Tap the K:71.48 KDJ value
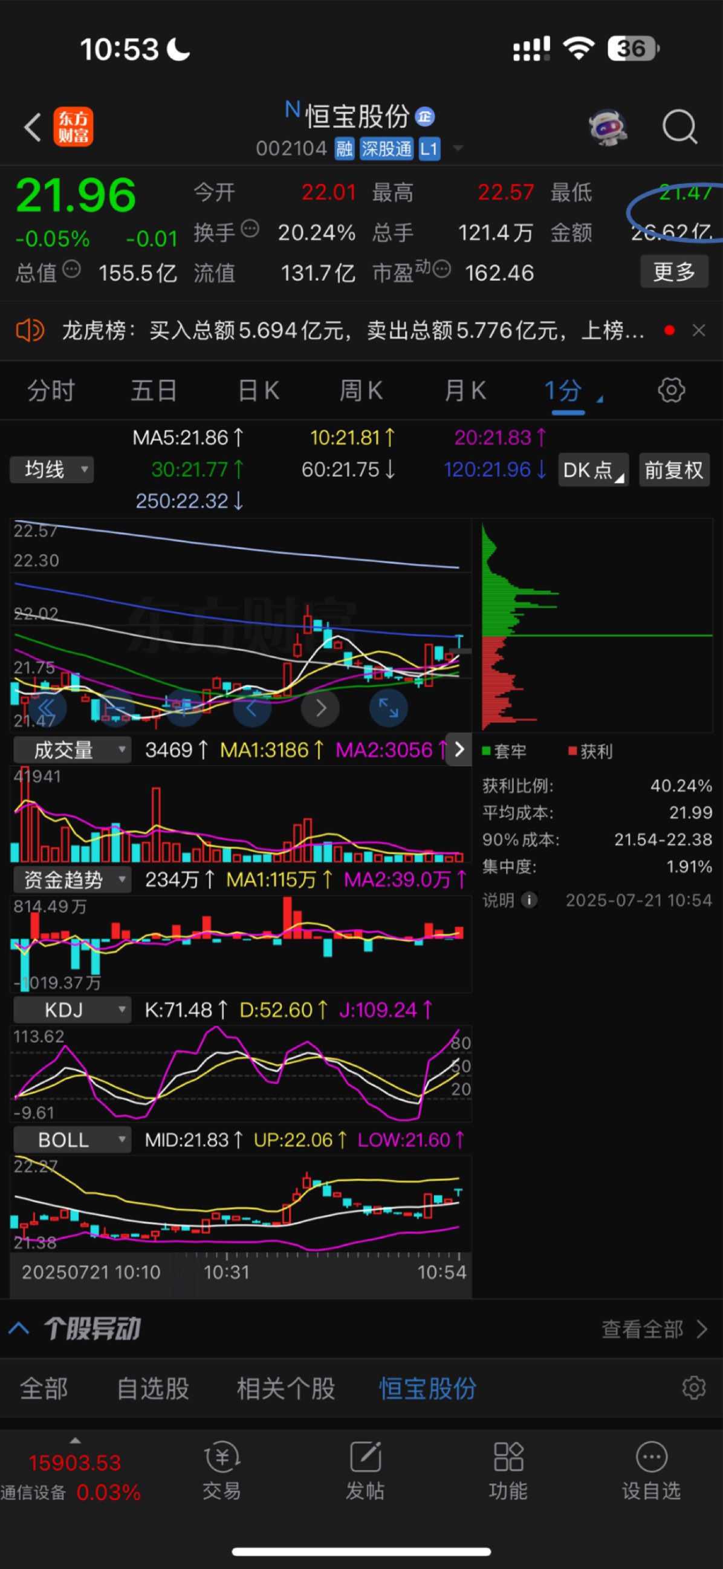 (x=186, y=1010)
